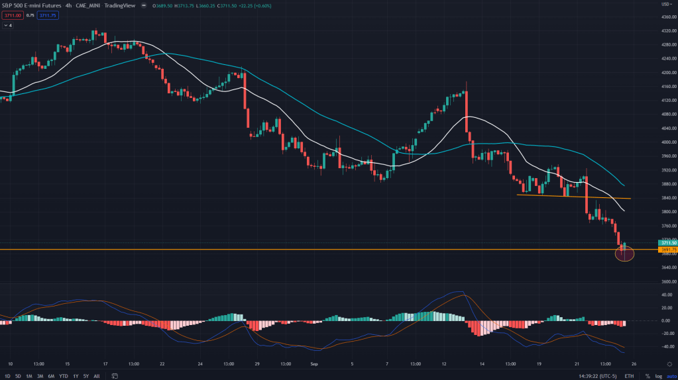The height and width of the screenshot is (380, 678).
Task: Expand the collapsed indicators legend showing 4
Action: 8,25
